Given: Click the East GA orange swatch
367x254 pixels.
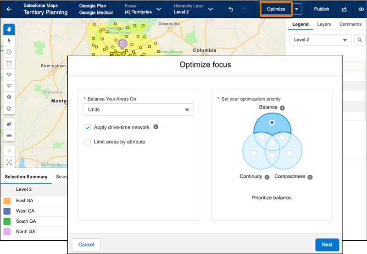Looking at the screenshot, I should pos(7,201).
